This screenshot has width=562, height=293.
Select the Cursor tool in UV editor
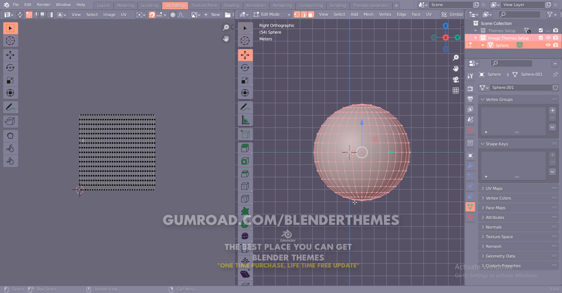(x=11, y=41)
